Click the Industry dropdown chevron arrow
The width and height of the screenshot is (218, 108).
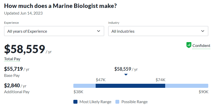tap(203, 31)
